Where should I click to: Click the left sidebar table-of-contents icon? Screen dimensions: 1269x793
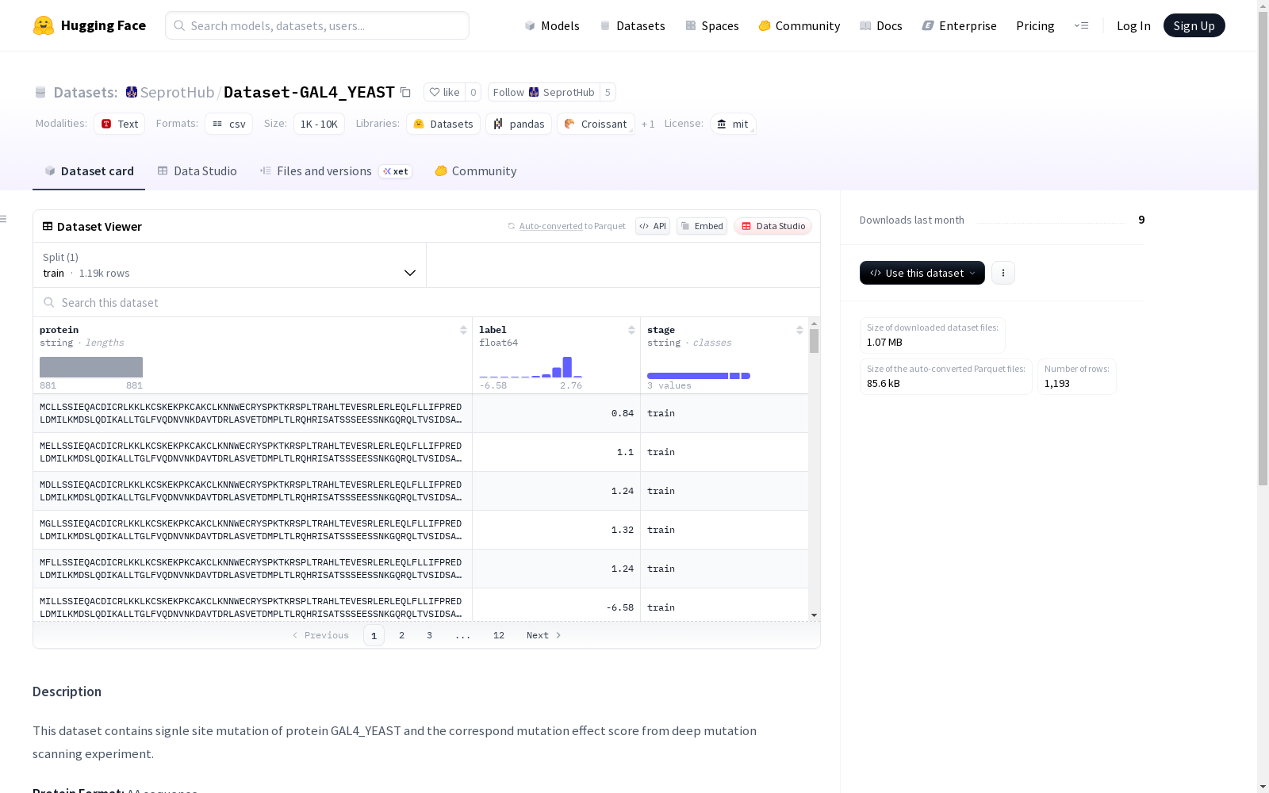[x=4, y=219]
